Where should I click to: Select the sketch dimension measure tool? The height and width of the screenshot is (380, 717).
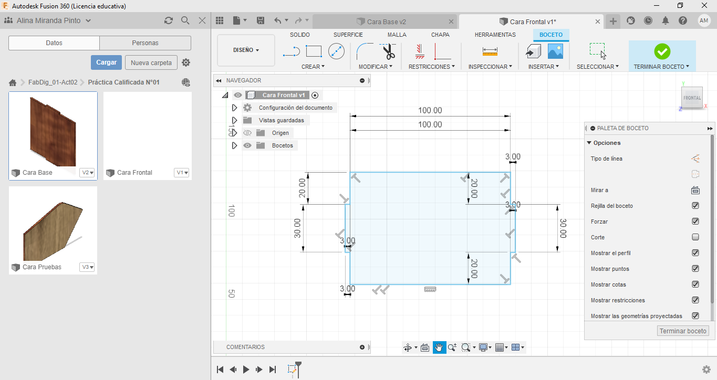point(490,51)
